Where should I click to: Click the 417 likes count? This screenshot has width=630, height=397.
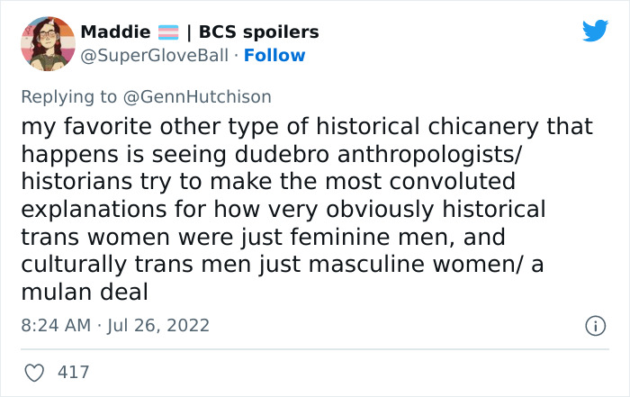click(x=74, y=371)
